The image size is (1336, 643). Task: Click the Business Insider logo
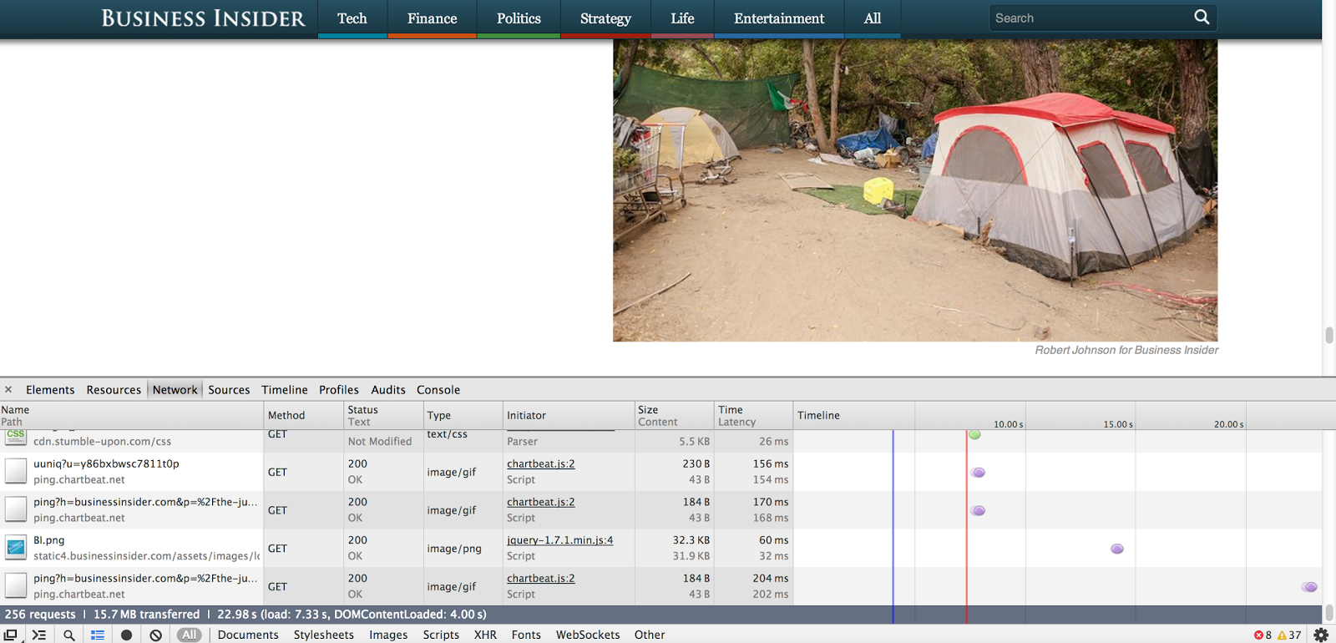(203, 18)
